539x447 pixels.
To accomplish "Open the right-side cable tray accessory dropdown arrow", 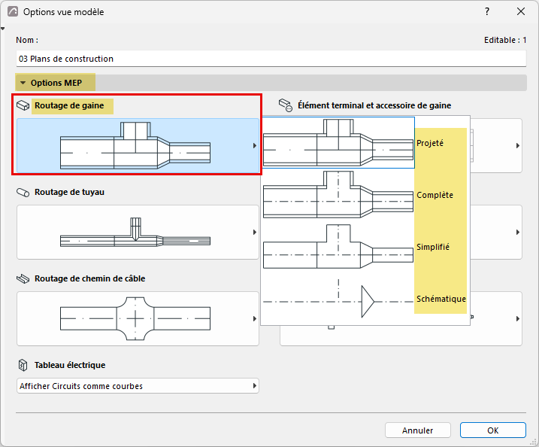I will 518,318.
